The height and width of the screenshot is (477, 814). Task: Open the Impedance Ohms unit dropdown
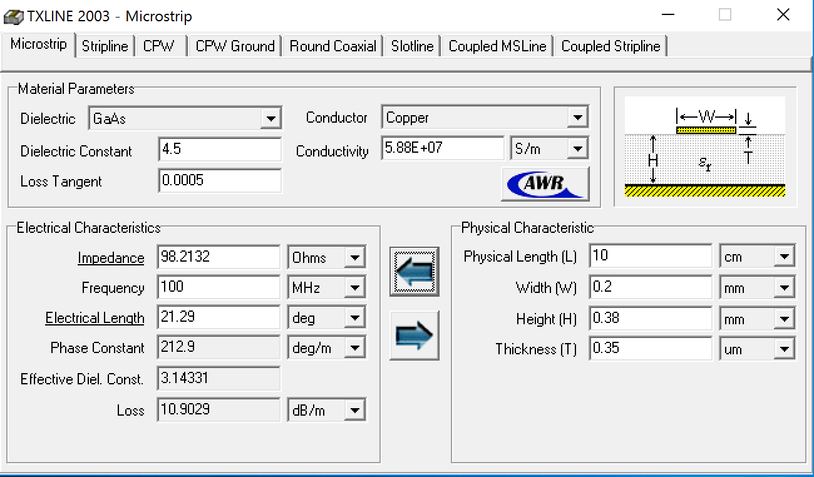click(354, 257)
